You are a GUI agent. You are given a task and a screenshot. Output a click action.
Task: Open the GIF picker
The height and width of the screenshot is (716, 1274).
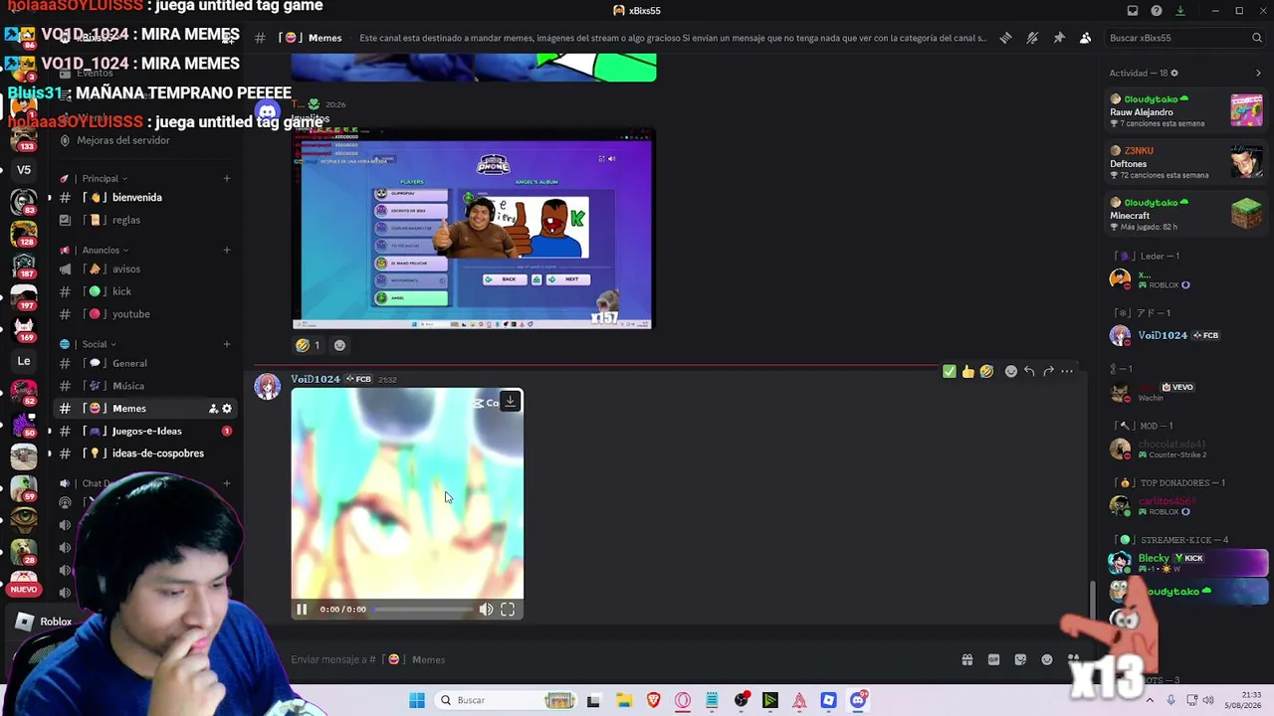(993, 659)
